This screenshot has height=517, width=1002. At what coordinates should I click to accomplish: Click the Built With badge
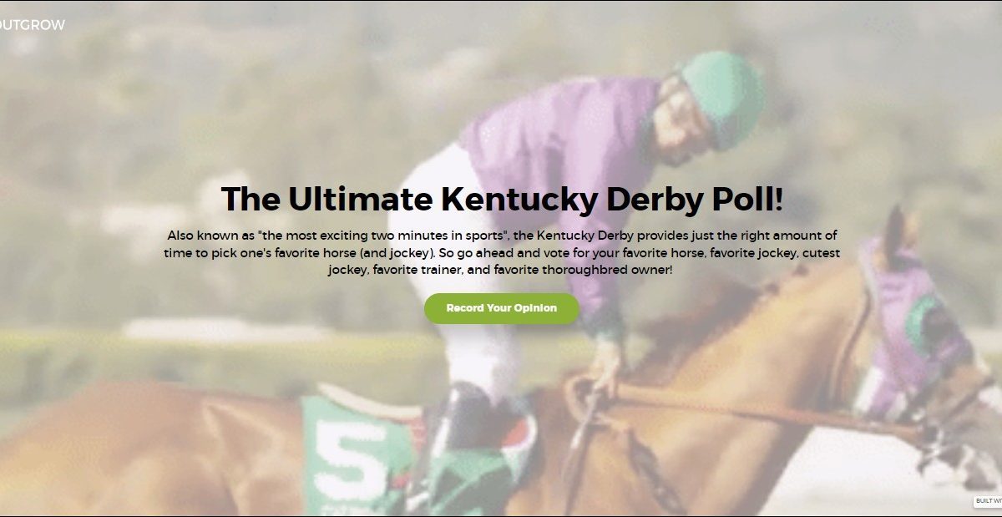987,502
